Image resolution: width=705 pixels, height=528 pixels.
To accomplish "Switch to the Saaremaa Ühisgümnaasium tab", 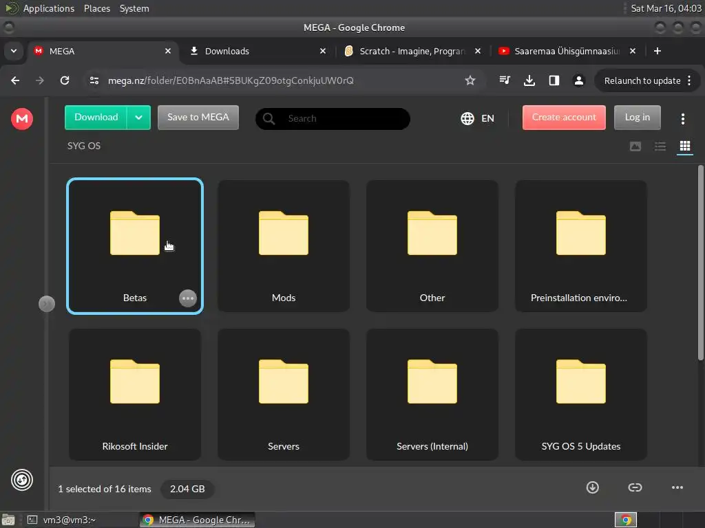I will (x=567, y=51).
